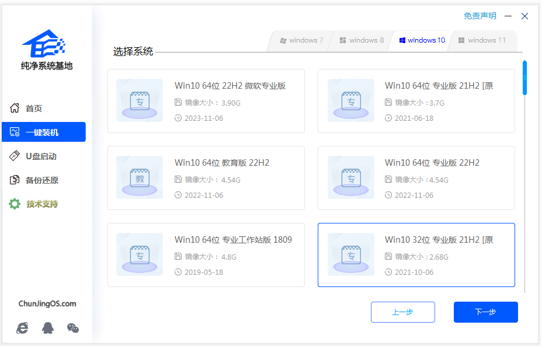Select title Win10 64位 专业版 21H2 [原
542x346 pixels.
point(439,86)
